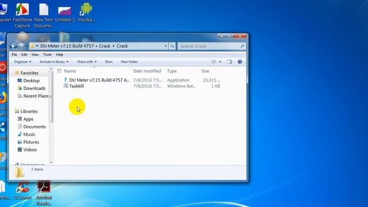Screen dimensions: 368x207
Task: Open the Share with dropdown
Action: (87, 62)
